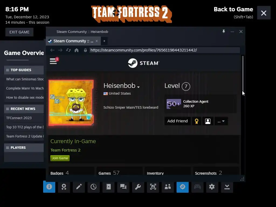Screen dimensions: 276x207
Task: Go to browser home page
Action: pos(76,50)
